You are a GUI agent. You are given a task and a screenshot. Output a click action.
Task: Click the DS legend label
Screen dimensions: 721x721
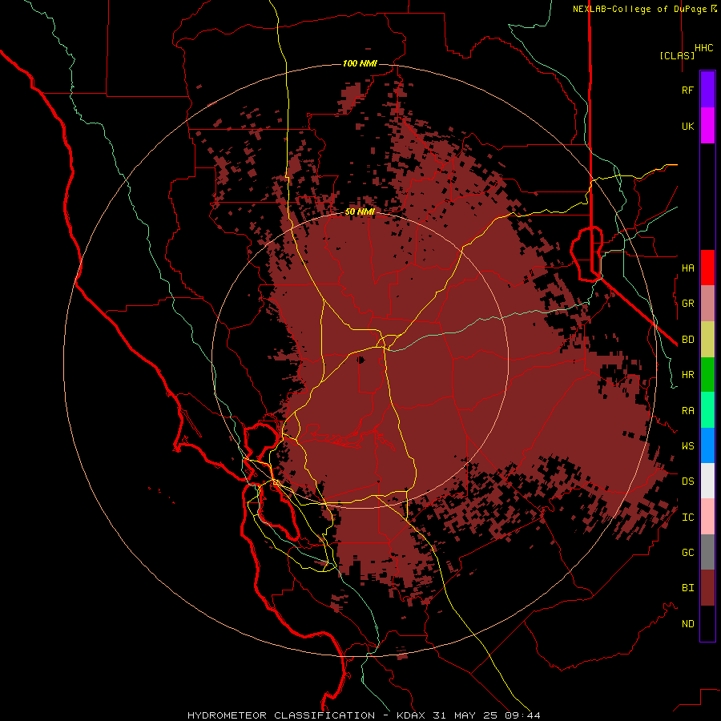[x=687, y=481]
